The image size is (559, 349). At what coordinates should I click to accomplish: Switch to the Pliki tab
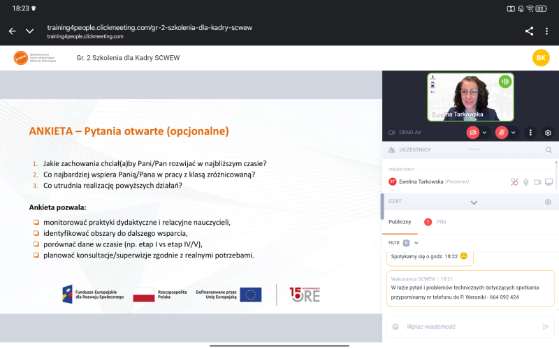(x=440, y=221)
